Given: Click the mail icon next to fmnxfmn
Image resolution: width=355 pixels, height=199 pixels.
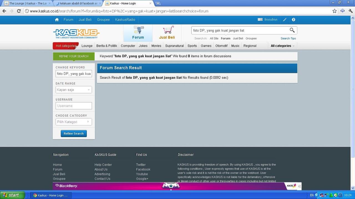Looking at the screenshot, I should (260, 20).
